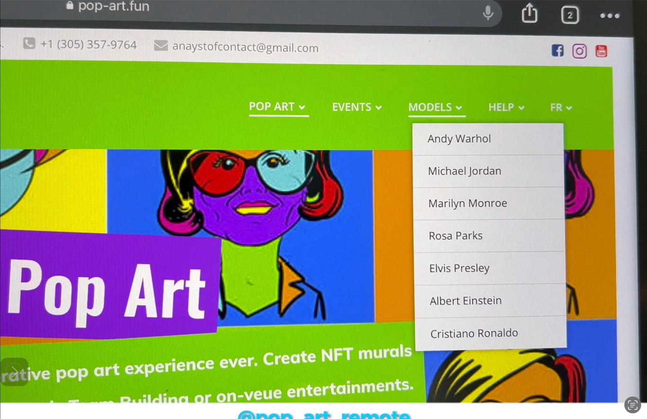The image size is (647, 419).
Task: Select Albert Einstein menu entry
Action: [466, 301]
